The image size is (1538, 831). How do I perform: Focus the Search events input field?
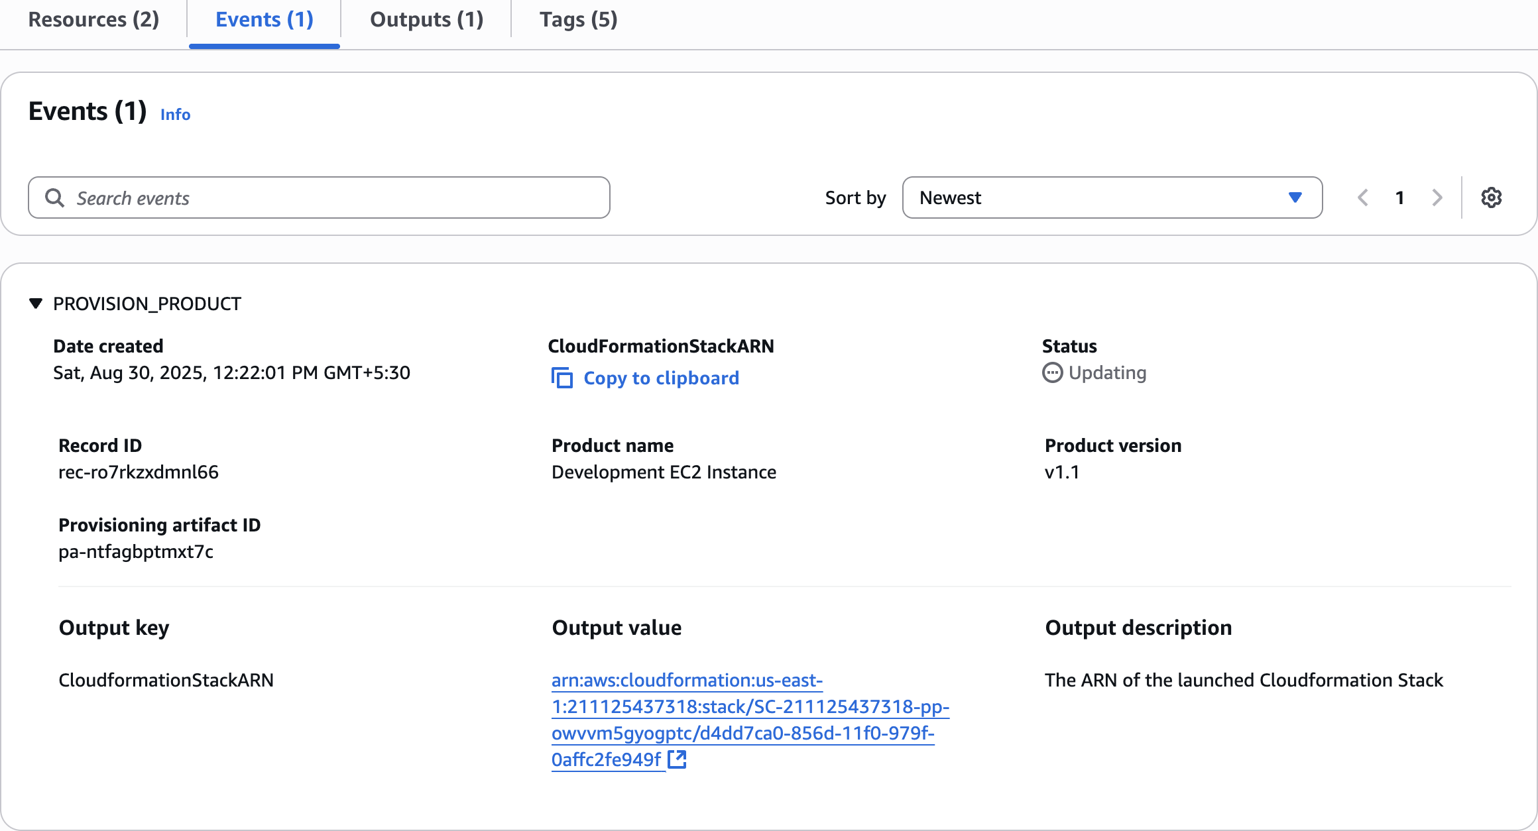[331, 197]
